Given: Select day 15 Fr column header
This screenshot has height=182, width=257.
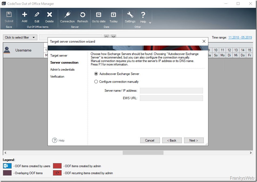Looking at the screenshot, I should click(249, 53).
